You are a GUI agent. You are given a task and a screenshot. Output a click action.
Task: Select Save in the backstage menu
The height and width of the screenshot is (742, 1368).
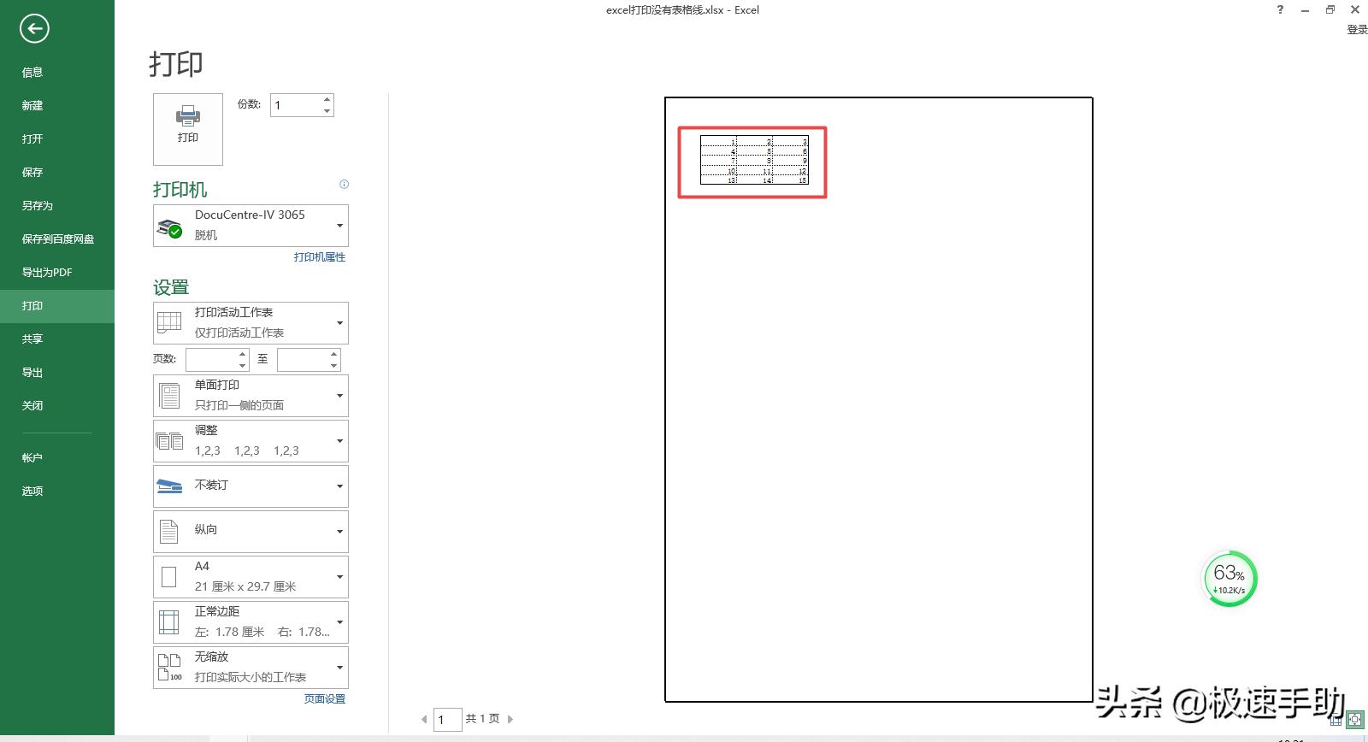pos(57,173)
